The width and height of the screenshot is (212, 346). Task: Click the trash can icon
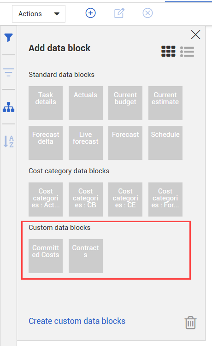[x=190, y=323]
